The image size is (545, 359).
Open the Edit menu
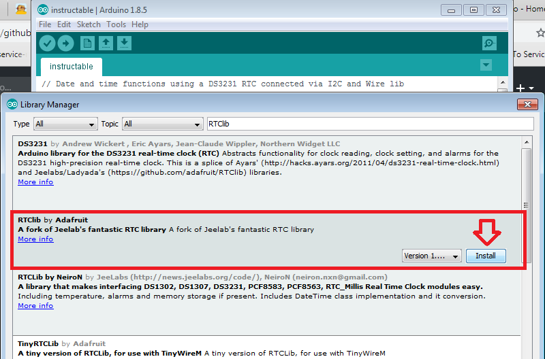[64, 24]
